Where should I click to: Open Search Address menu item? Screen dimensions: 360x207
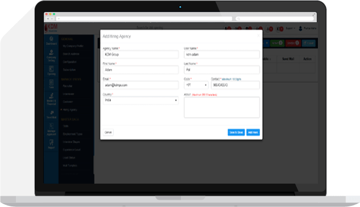[x=71, y=54]
